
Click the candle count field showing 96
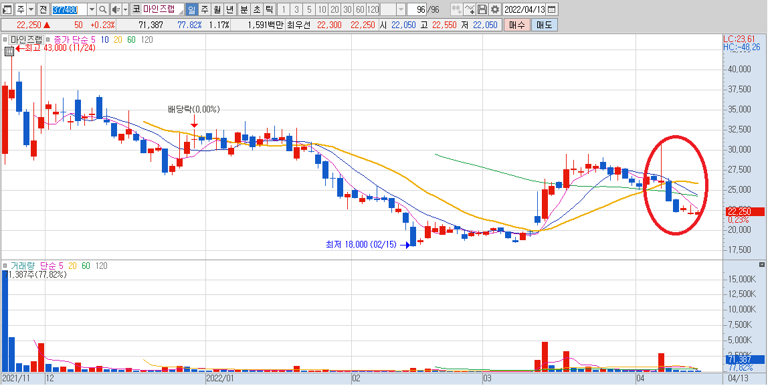(x=417, y=9)
